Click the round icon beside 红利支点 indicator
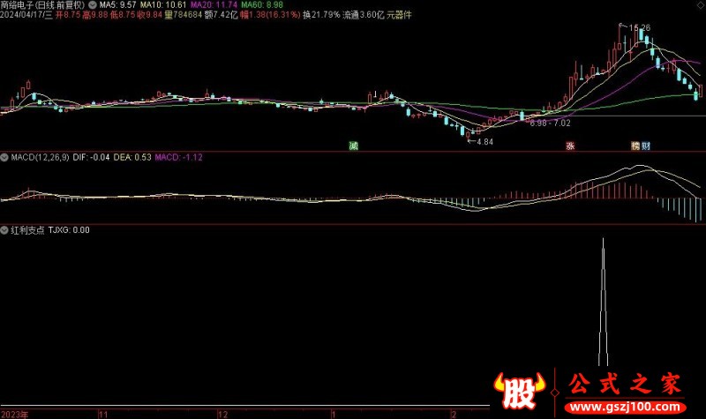This screenshot has width=706, height=419. pyautogui.click(x=5, y=229)
